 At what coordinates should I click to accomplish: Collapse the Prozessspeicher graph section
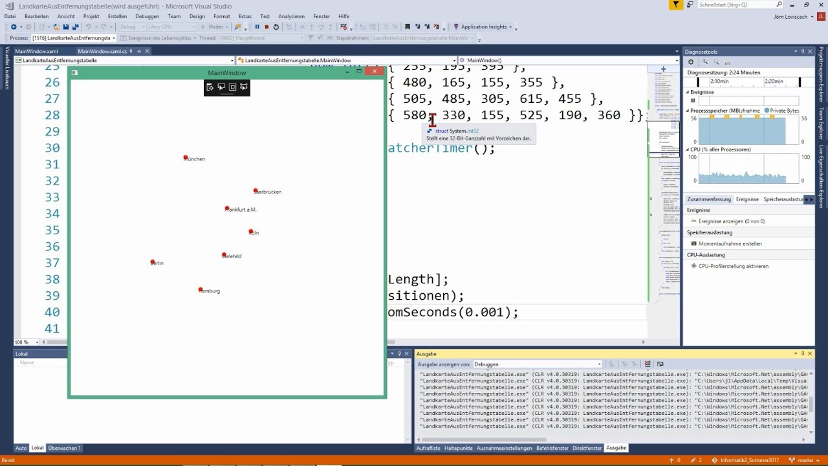point(688,111)
